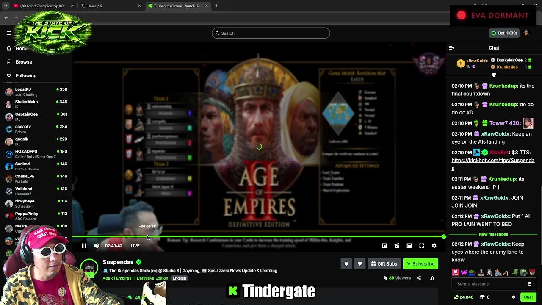This screenshot has height=305, width=542.
Task: Report stream with warning triangle icon
Action: coord(432,278)
